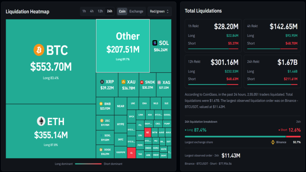Click the Solana logo icon
This screenshot has height=172, width=306.
155,43
